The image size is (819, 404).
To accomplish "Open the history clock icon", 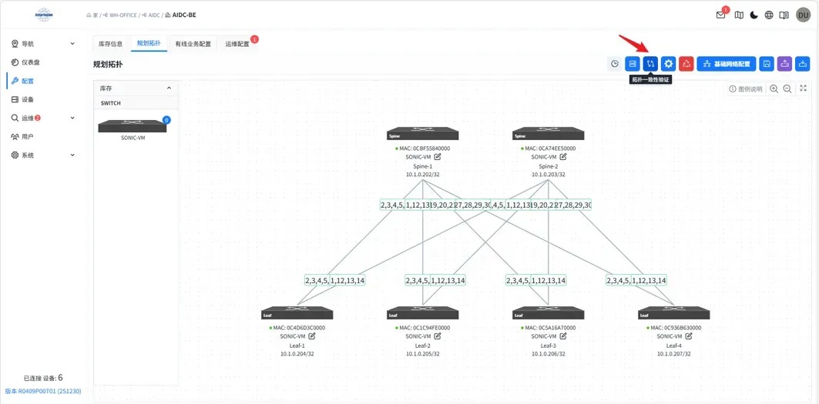I will point(615,64).
